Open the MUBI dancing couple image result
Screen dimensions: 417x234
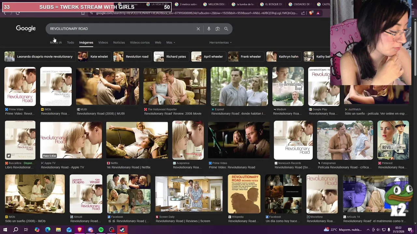(108, 87)
